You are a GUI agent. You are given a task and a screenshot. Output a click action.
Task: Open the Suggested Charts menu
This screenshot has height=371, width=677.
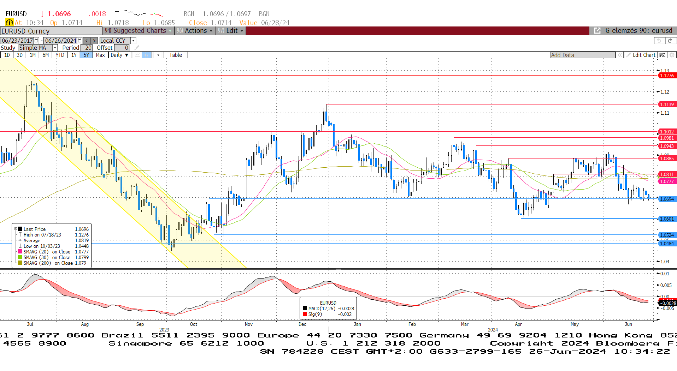pyautogui.click(x=138, y=31)
